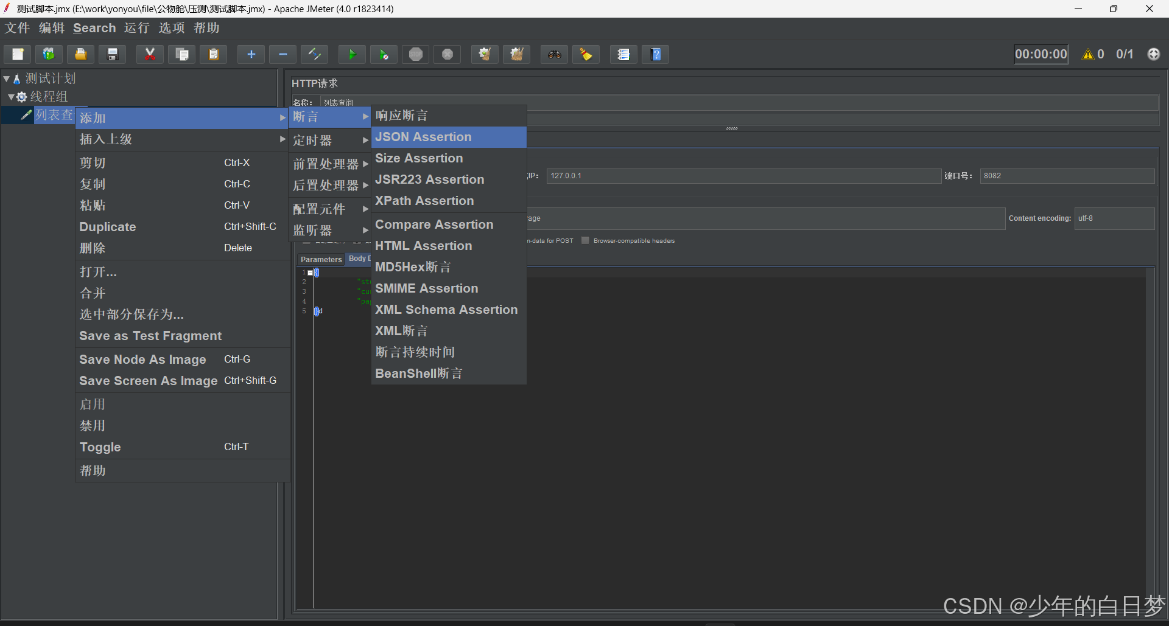This screenshot has width=1169, height=626.
Task: Select 剪切 in context menu
Action: [x=182, y=163]
